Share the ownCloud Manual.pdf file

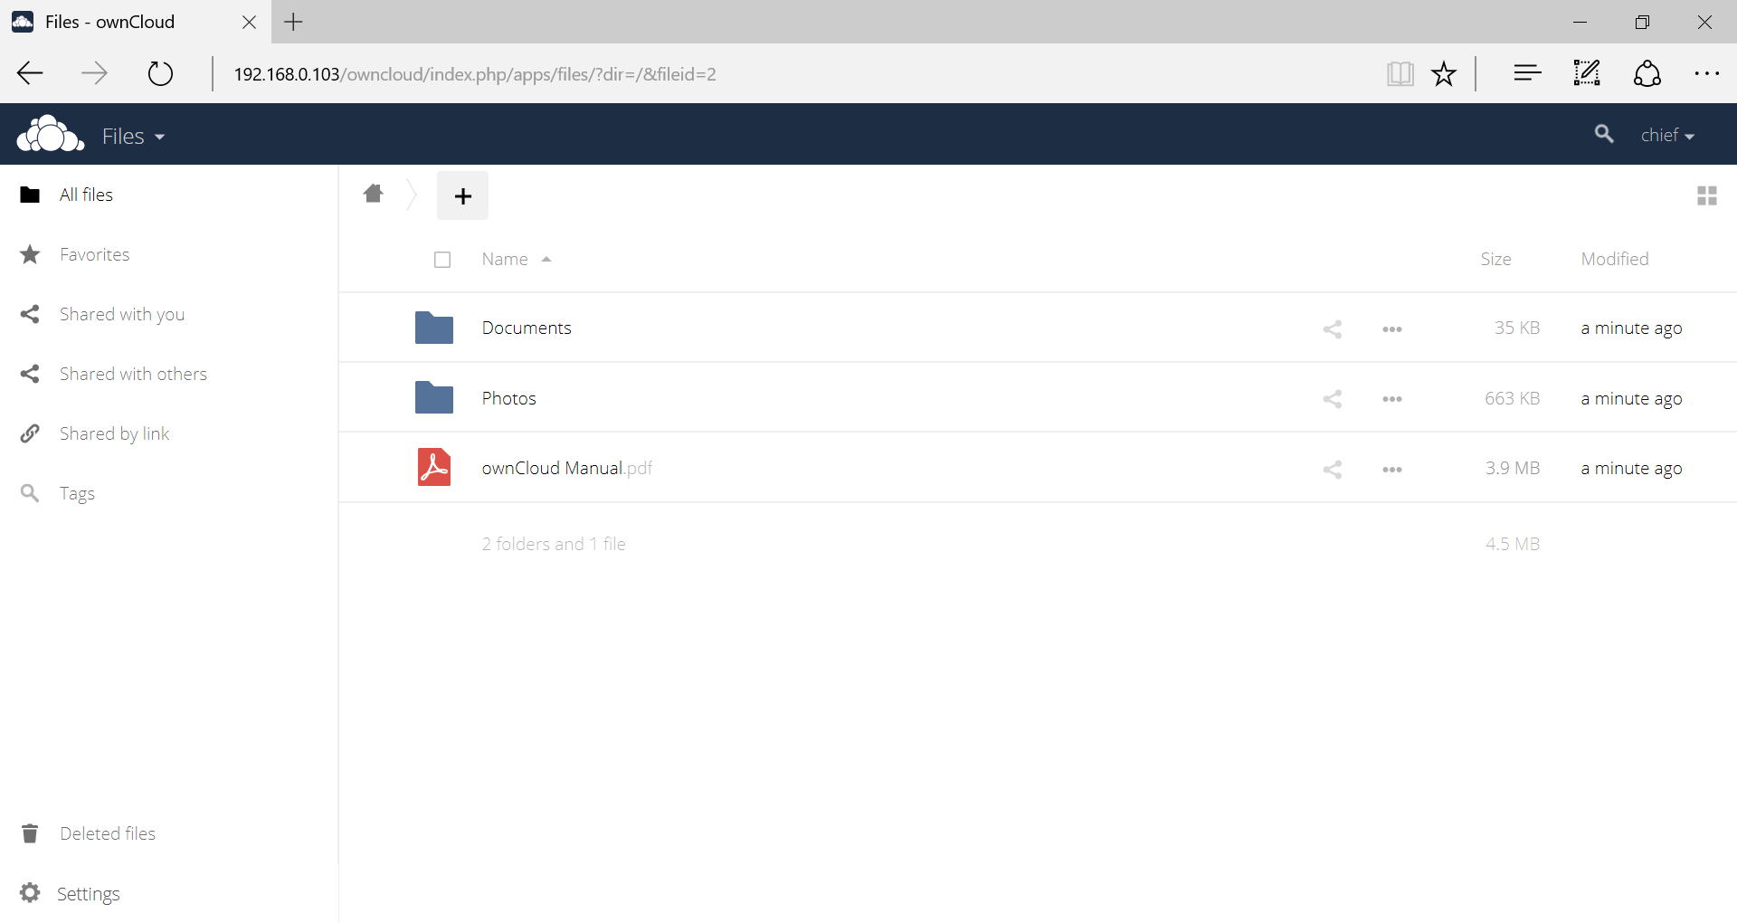[x=1333, y=469]
